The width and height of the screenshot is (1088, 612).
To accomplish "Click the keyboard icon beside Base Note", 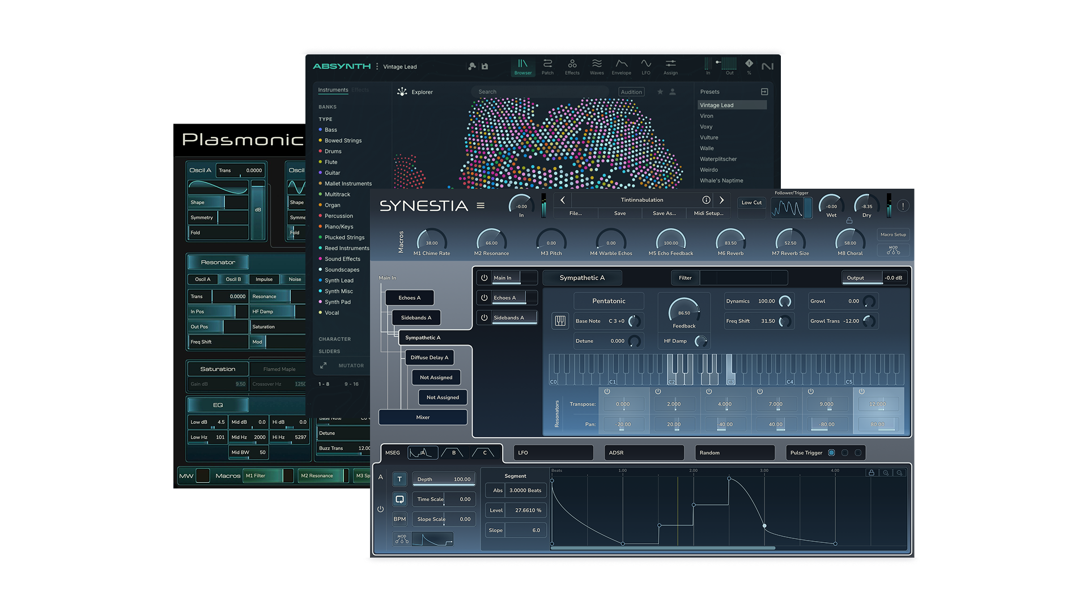I will (x=560, y=321).
